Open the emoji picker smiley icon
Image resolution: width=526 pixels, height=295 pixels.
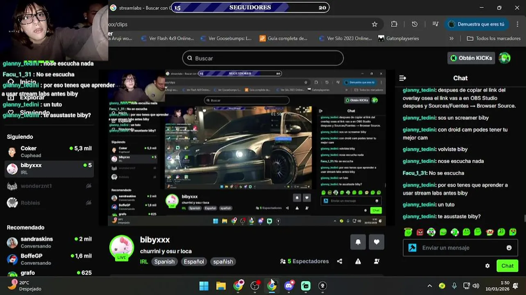pos(509,248)
